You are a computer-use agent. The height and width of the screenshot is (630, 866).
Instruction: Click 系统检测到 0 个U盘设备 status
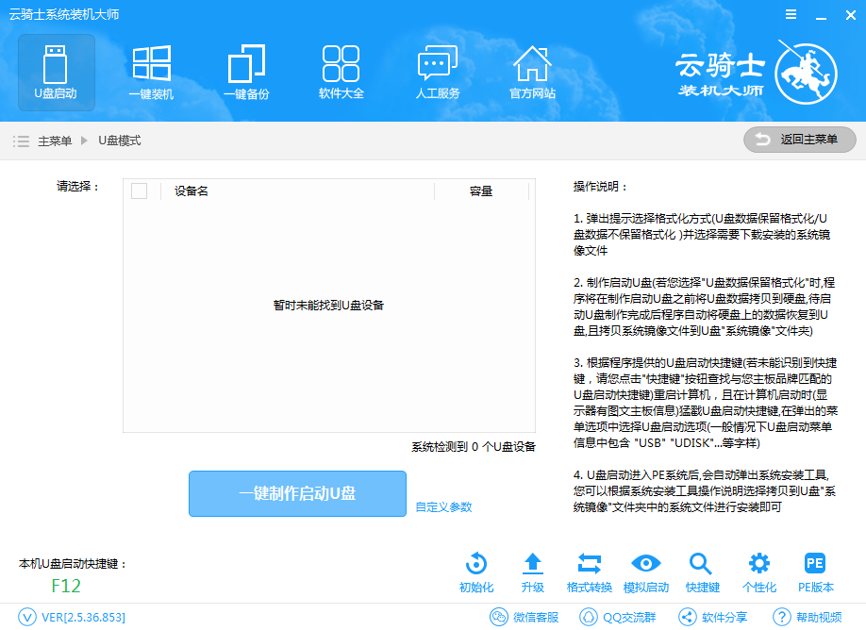[474, 447]
